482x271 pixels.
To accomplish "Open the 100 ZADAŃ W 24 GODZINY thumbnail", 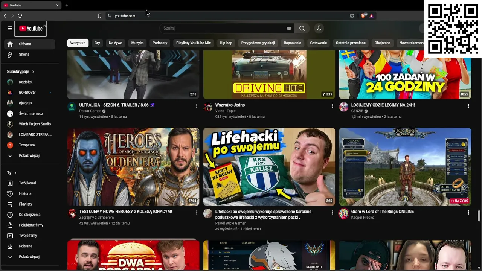I will click(405, 75).
